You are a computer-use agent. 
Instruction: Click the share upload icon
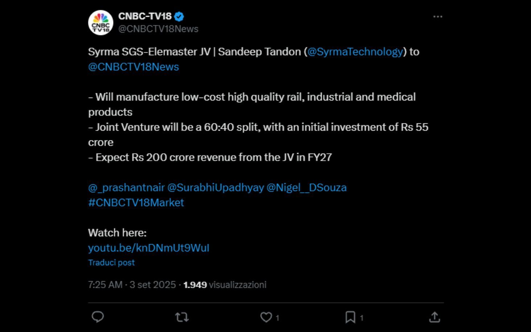tap(434, 317)
